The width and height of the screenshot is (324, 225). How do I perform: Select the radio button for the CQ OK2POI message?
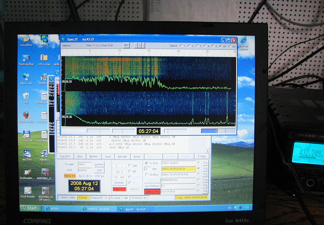pyautogui.click(x=199, y=191)
